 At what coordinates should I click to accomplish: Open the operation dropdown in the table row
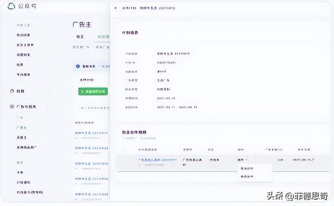tap(242, 160)
